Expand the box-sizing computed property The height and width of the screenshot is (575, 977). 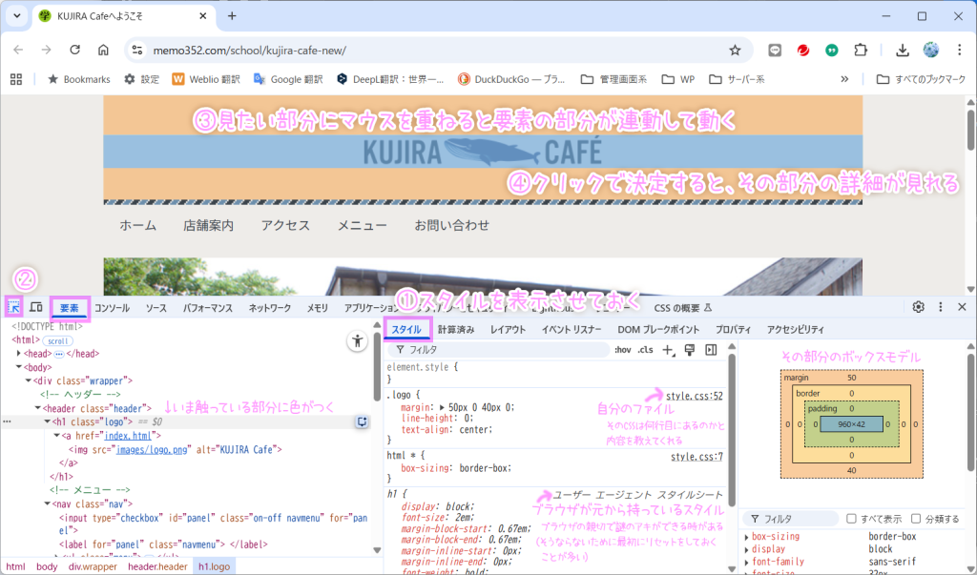pos(745,537)
